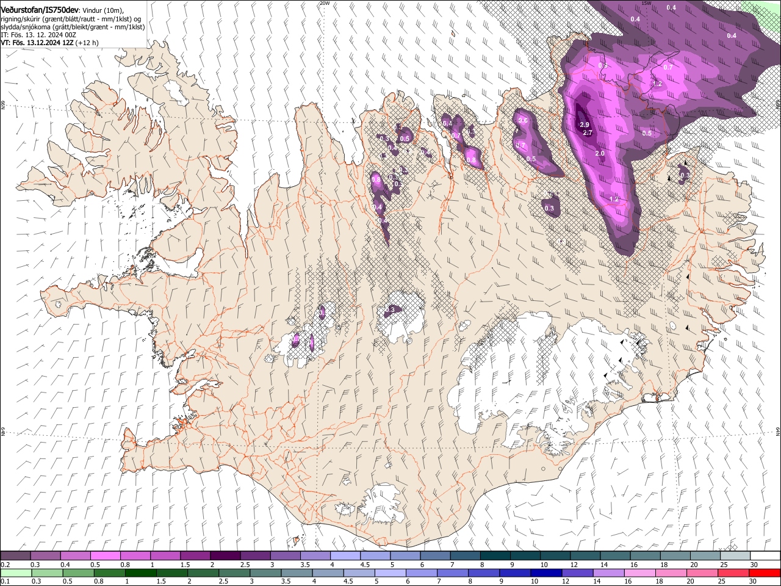This screenshot has width=781, height=586.
Task: Click the Veðurstofan/IS750dev title text
Action: pyautogui.click(x=40, y=10)
